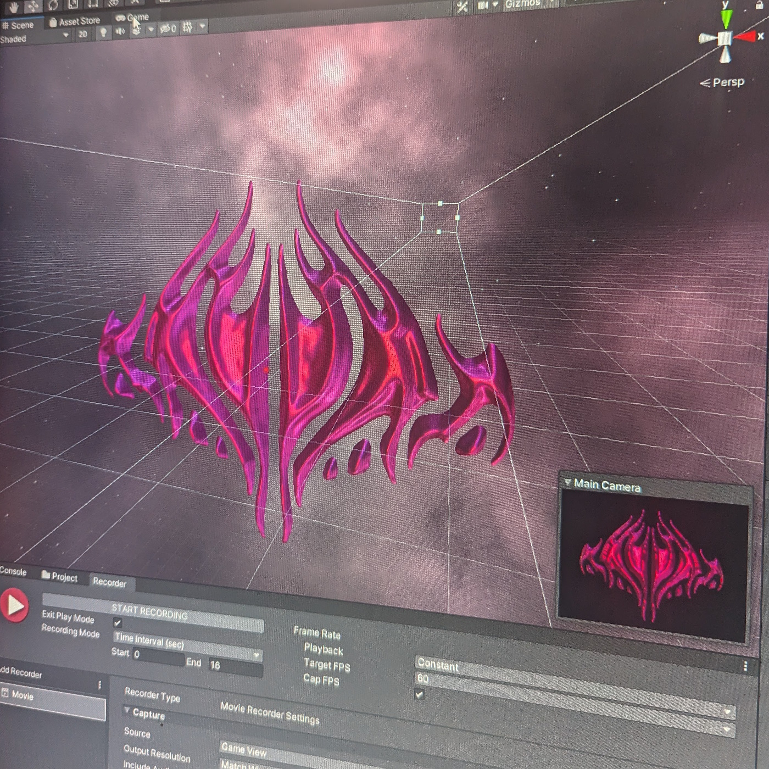Toggle the Cap FPS checkbox

[420, 694]
